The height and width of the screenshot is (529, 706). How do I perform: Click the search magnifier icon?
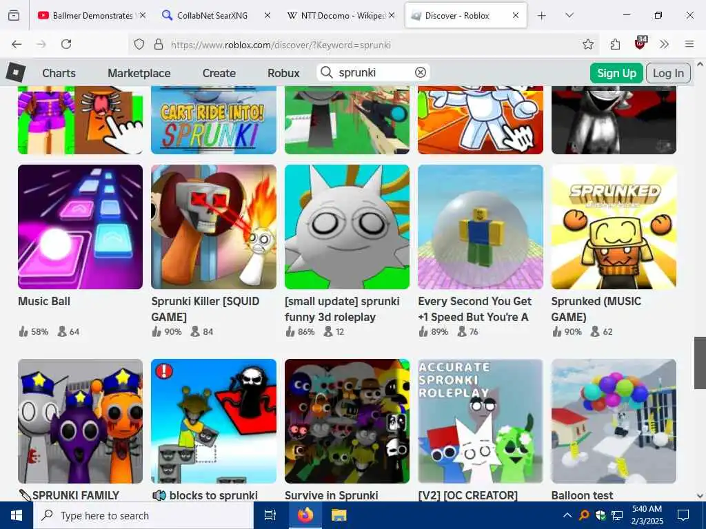(326, 72)
